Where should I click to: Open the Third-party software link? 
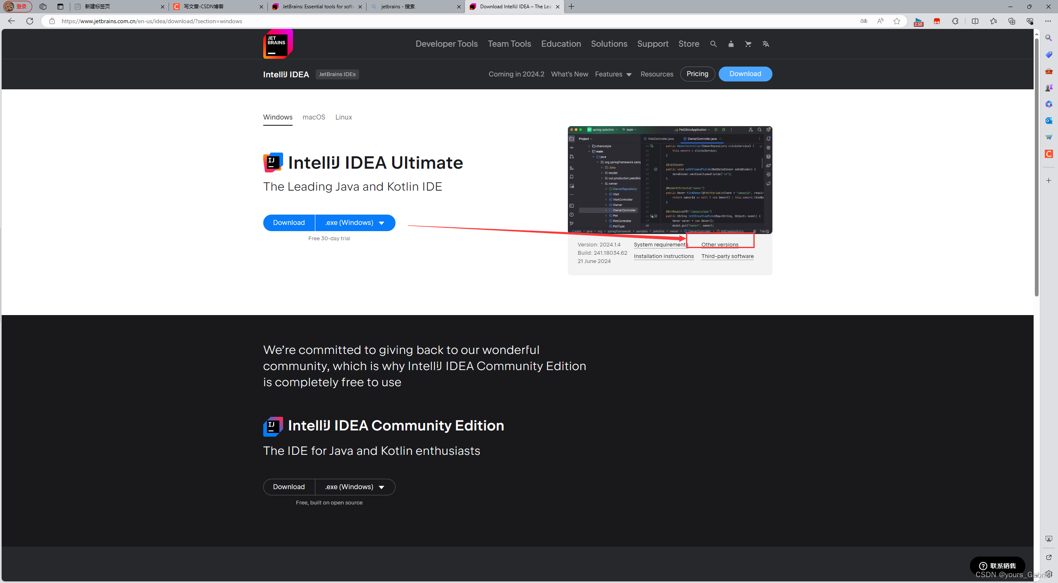727,256
